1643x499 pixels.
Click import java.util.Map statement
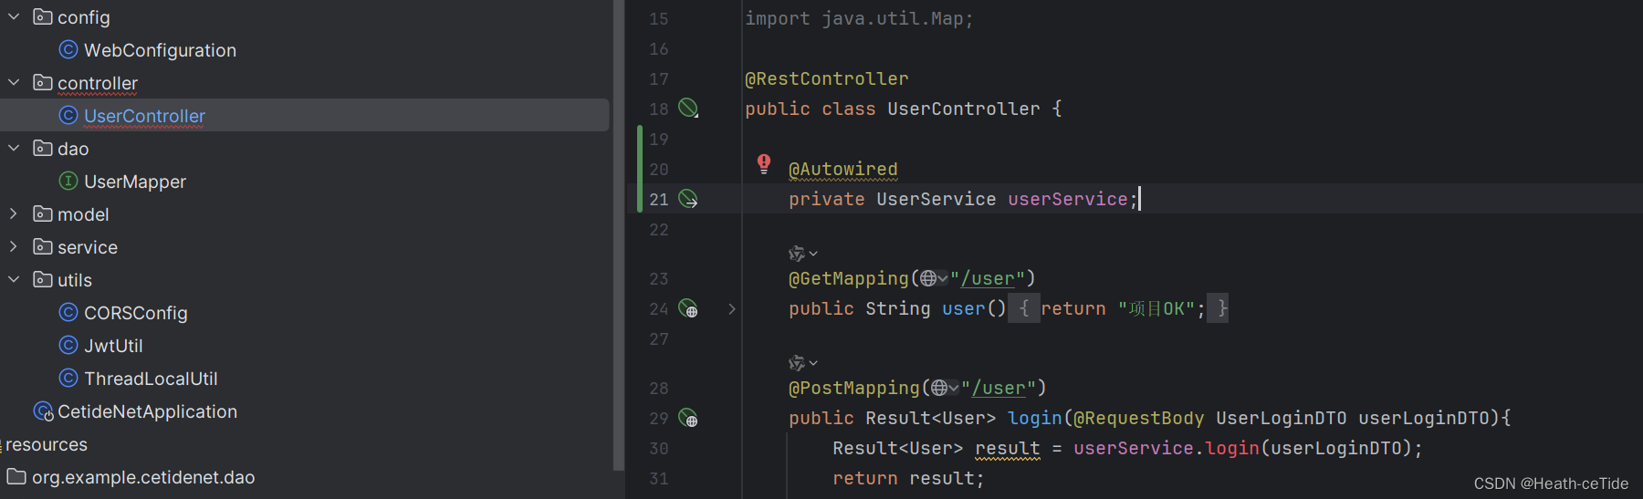point(859,18)
